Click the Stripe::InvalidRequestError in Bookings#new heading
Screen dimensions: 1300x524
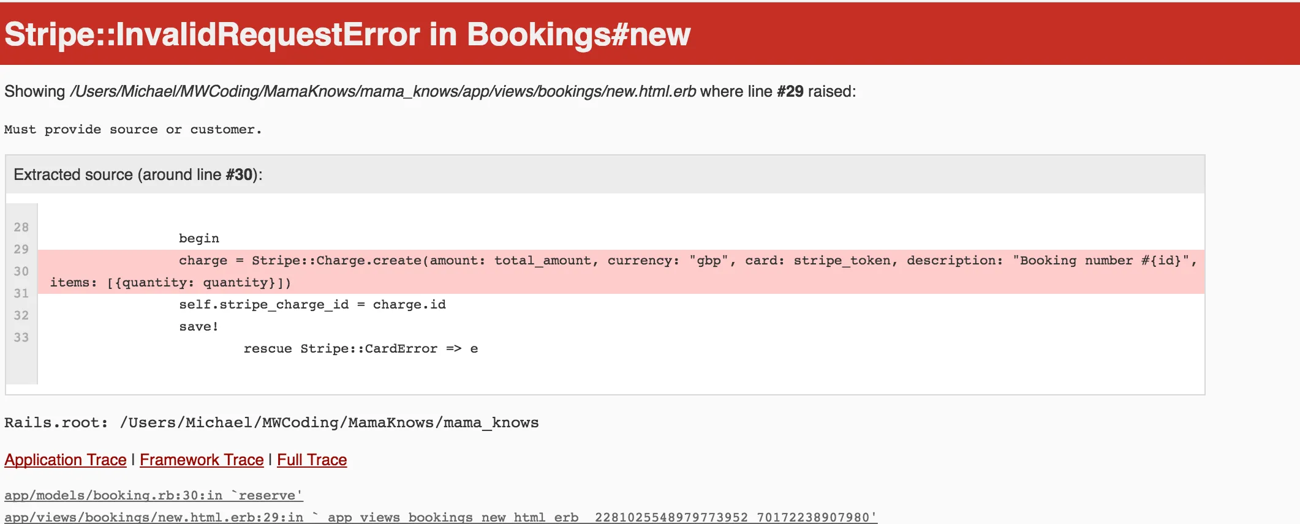[x=347, y=34]
